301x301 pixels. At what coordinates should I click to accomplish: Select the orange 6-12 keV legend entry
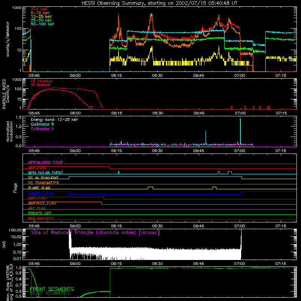pyautogui.click(x=40, y=13)
